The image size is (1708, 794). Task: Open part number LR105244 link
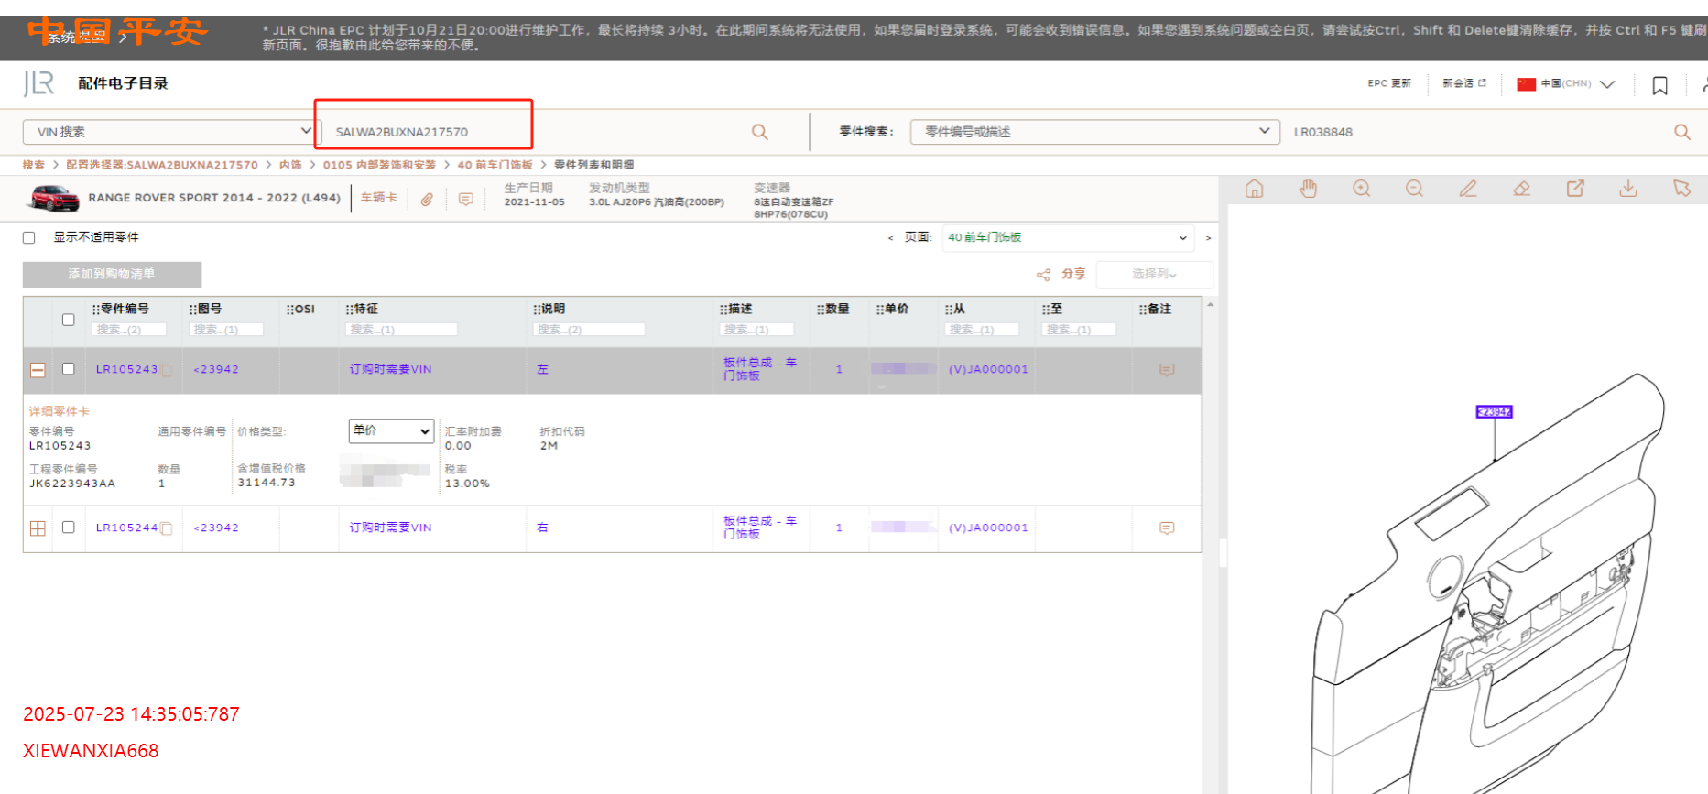coord(126,528)
